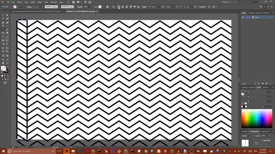Viewport: 275px width, 154px height.
Task: Switch to the first document tab
Action: click(36, 12)
